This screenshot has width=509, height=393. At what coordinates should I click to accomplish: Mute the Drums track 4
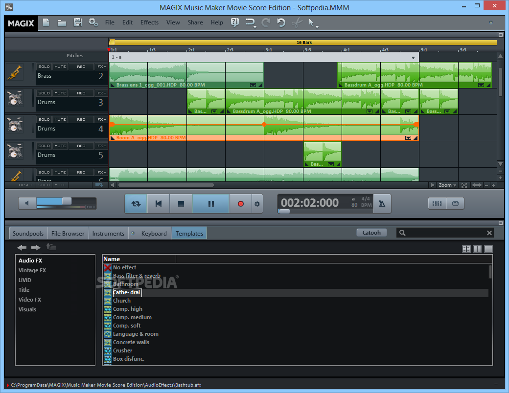coord(60,119)
